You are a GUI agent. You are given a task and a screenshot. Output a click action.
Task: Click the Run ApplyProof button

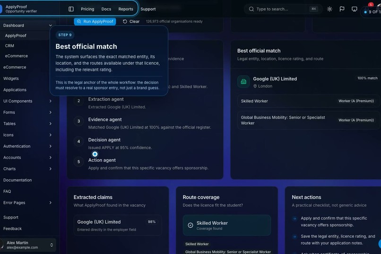click(x=95, y=21)
